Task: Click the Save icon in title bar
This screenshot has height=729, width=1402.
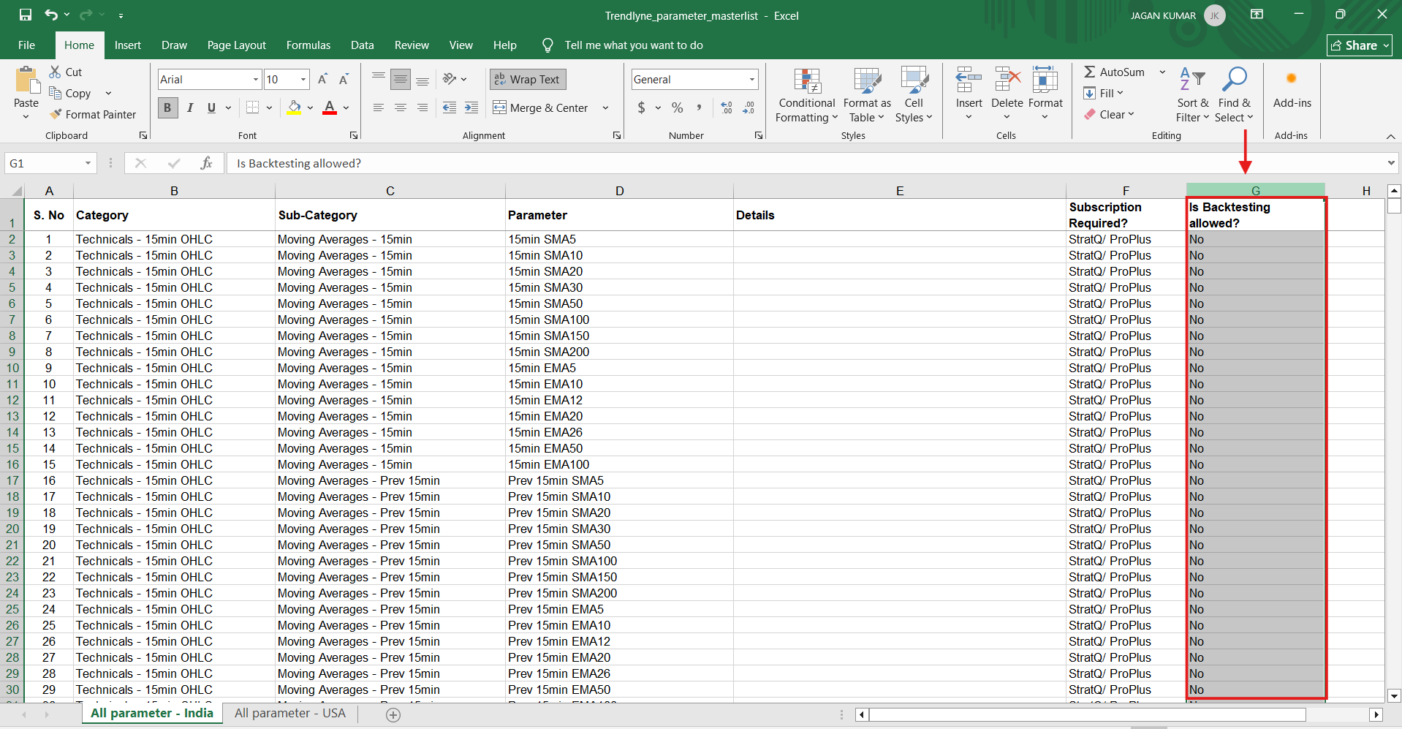Action: (26, 15)
